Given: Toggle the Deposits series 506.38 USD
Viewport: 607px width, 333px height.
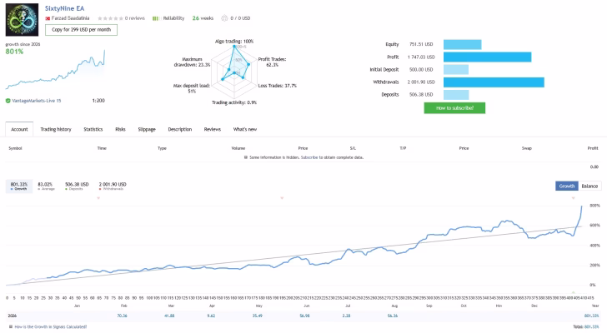Looking at the screenshot, I should pos(77,186).
